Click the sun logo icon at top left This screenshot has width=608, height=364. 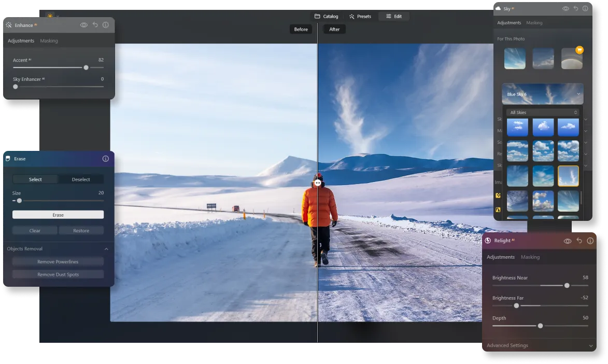point(50,16)
